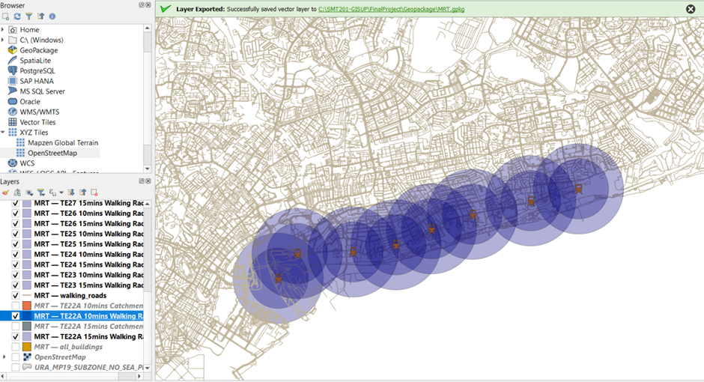Open the filter by expression dropdown arrow
The image size is (704, 382).
(x=61, y=192)
